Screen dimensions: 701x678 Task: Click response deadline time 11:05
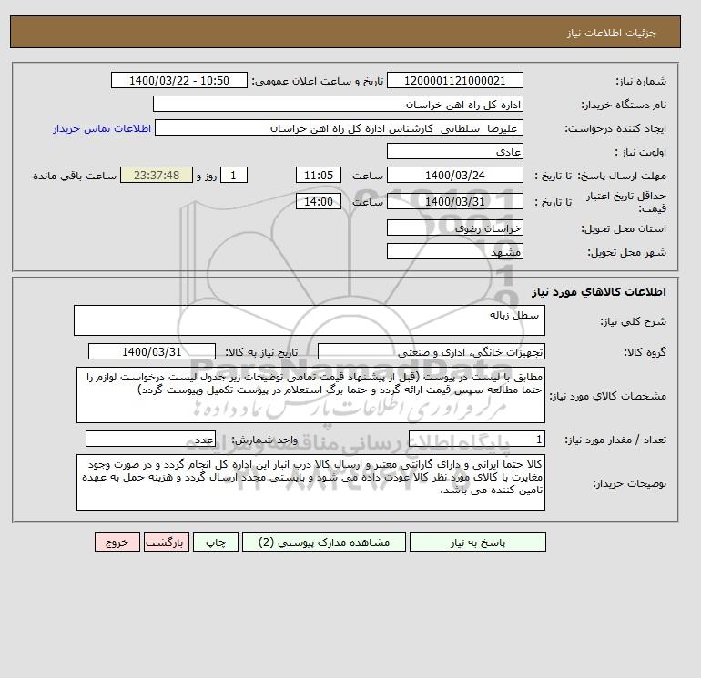pyautogui.click(x=319, y=176)
